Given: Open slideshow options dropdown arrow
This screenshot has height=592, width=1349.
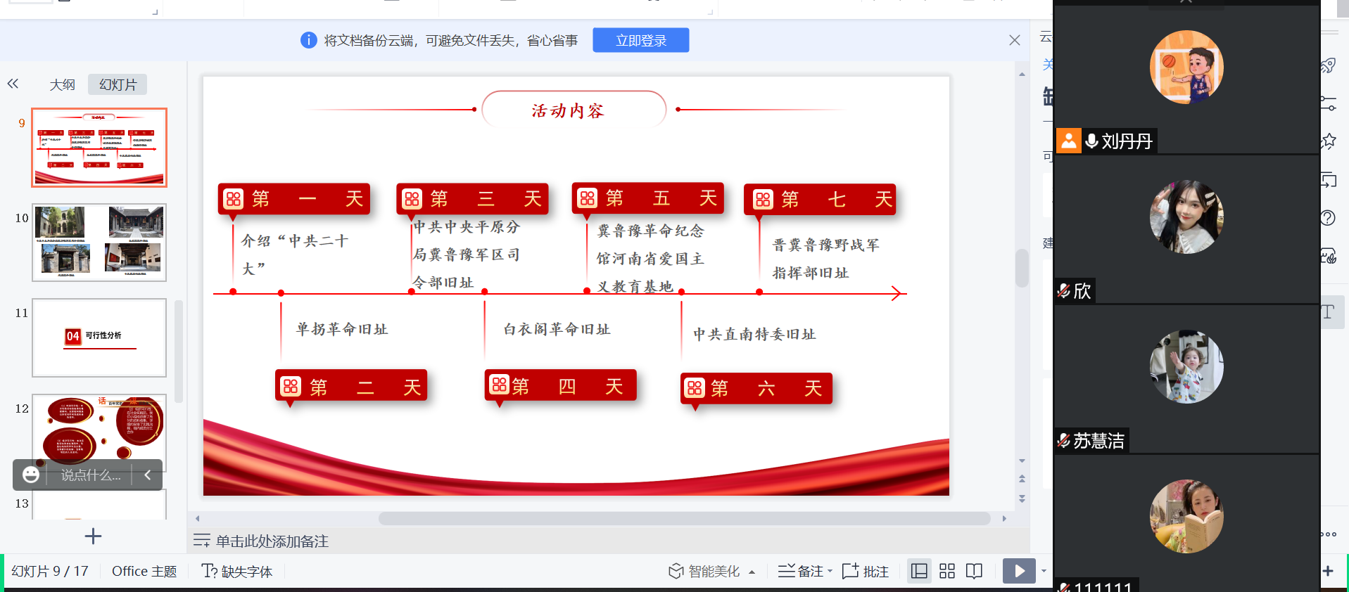Looking at the screenshot, I should click(x=1044, y=571).
